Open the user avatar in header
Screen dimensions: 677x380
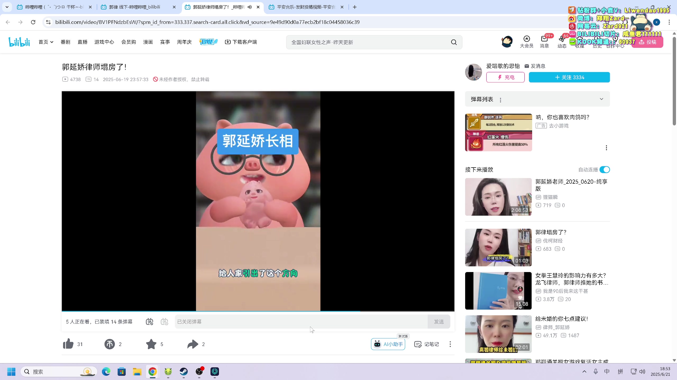507,42
